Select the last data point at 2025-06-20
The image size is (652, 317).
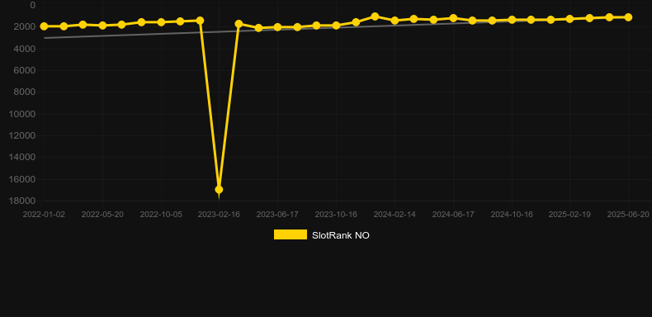628,17
